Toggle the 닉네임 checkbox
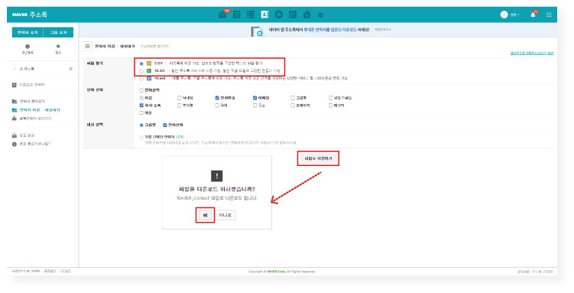574x293 pixels. tap(180, 98)
